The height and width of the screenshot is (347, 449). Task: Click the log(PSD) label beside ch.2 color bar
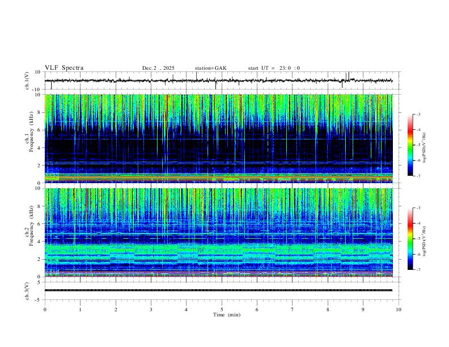pyautogui.click(x=424, y=241)
